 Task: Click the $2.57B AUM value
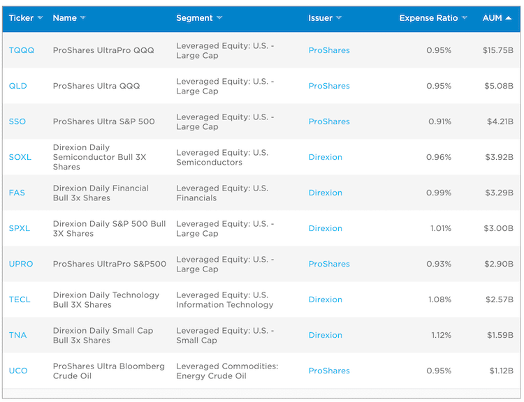click(500, 299)
